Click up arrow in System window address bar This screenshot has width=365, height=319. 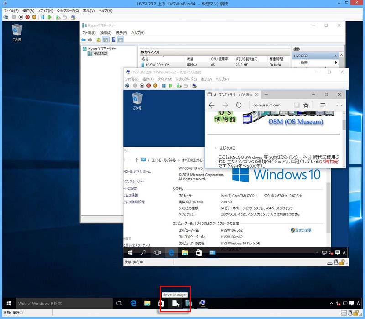coord(136,160)
